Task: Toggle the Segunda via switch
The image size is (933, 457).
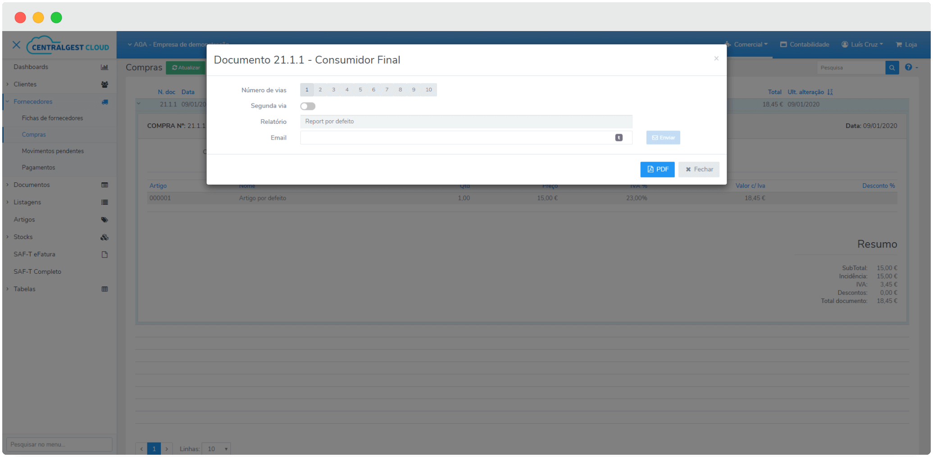Action: pyautogui.click(x=308, y=106)
